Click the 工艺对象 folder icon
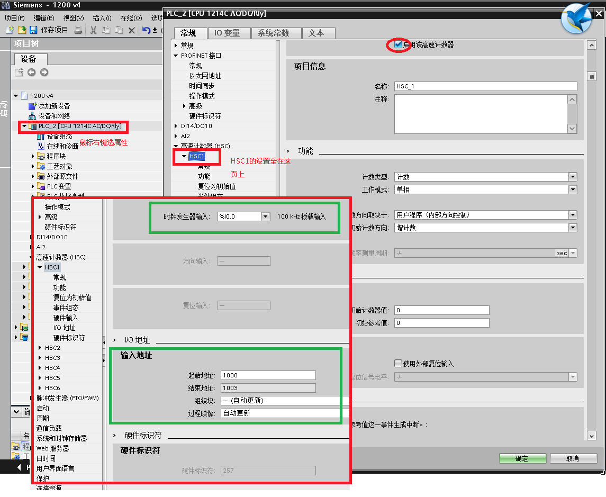 point(41,166)
